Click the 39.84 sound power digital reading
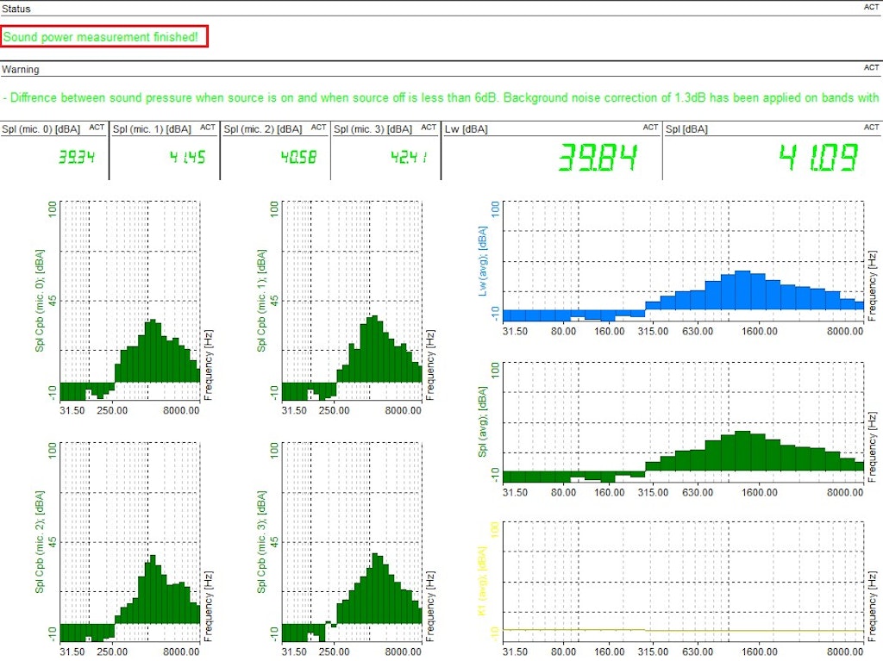Image resolution: width=883 pixels, height=661 pixels. point(598,157)
